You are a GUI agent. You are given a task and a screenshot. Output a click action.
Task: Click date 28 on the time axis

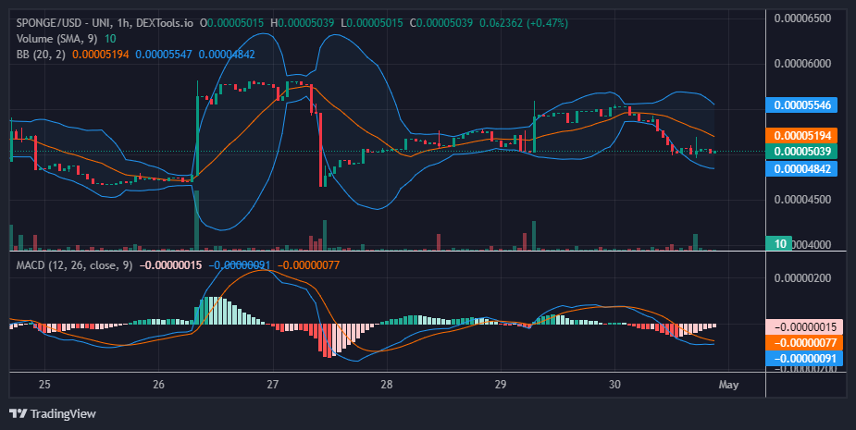387,385
